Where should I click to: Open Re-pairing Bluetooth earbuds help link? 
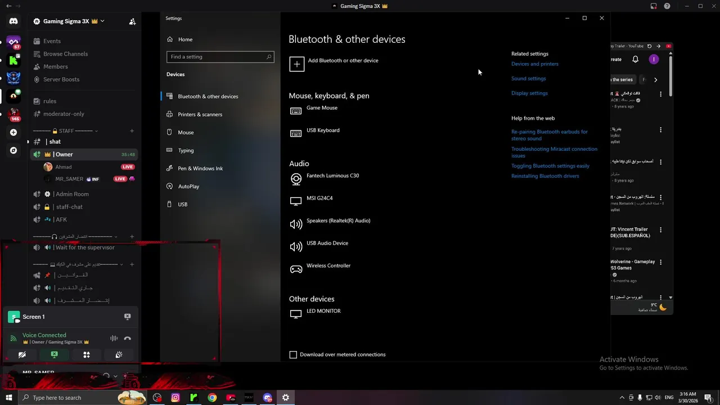pos(550,135)
